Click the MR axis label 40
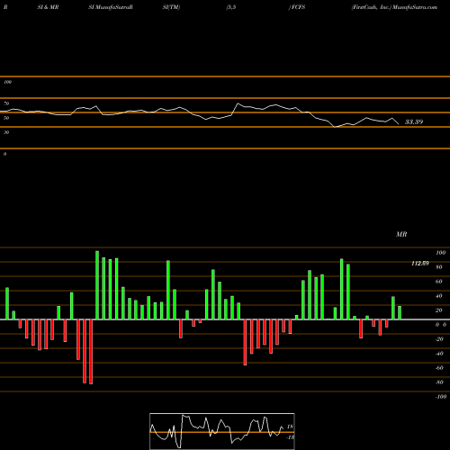The height and width of the screenshot is (450, 450). [x=439, y=296]
